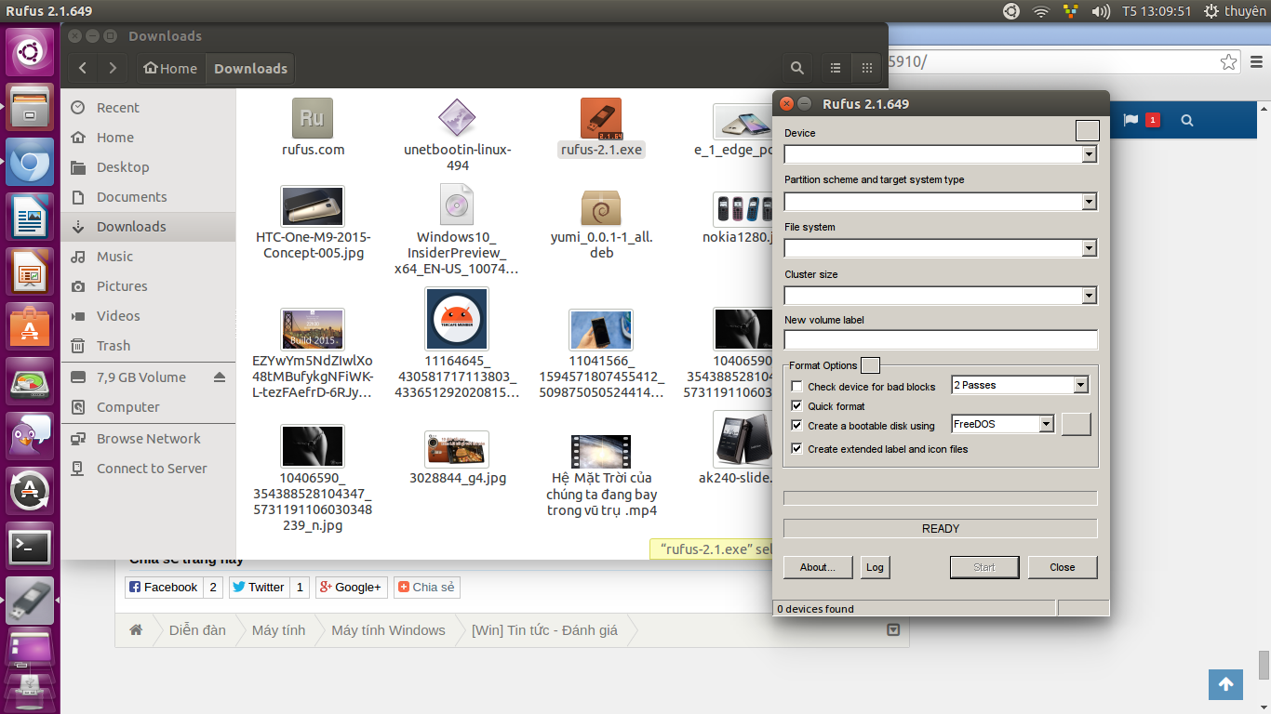Enable Check device for bad blocks

(x=796, y=387)
